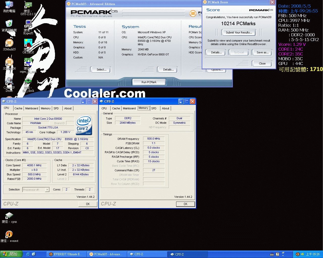The width and height of the screenshot is (323, 258).
Task: Activate the second CPU-Z taskbar item
Action: pyautogui.click(x=188, y=254)
